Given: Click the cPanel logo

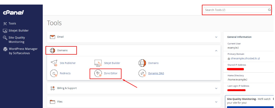Looking at the screenshot, I should click(13, 12).
